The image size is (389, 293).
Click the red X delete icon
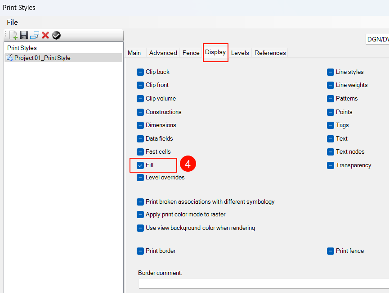pos(45,35)
